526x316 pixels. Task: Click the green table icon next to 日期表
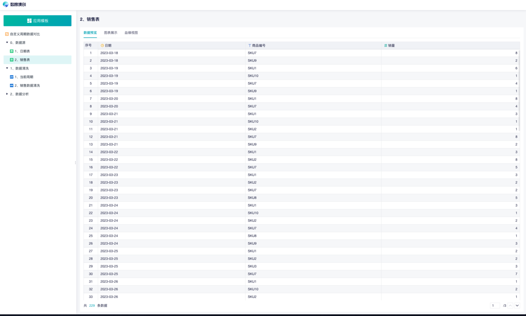pos(12,51)
